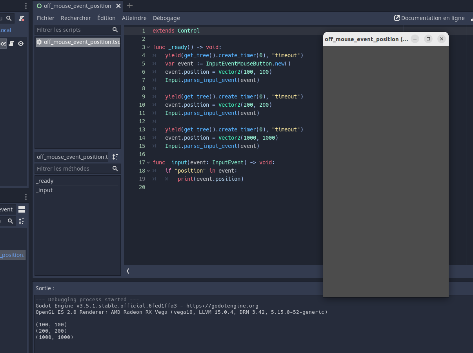Toggle alphabetical method sorting icon

point(115,157)
